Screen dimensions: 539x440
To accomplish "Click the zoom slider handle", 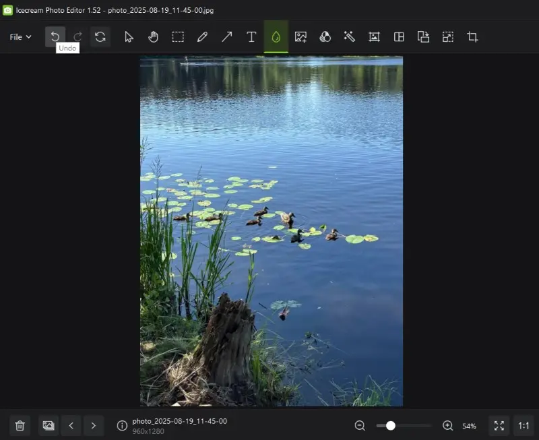I will pos(390,426).
